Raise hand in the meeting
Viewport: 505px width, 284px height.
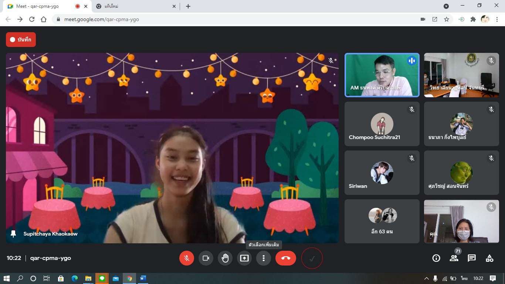(225, 258)
